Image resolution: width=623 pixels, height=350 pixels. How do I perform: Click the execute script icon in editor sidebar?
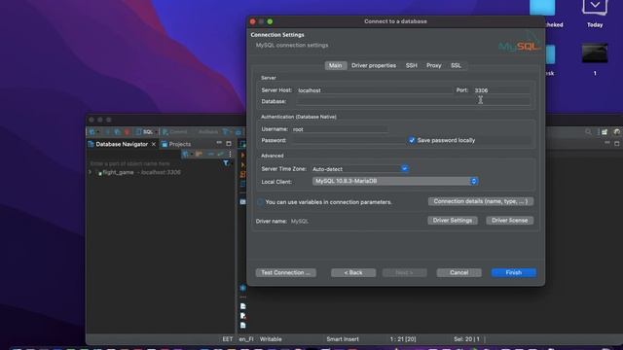click(242, 164)
